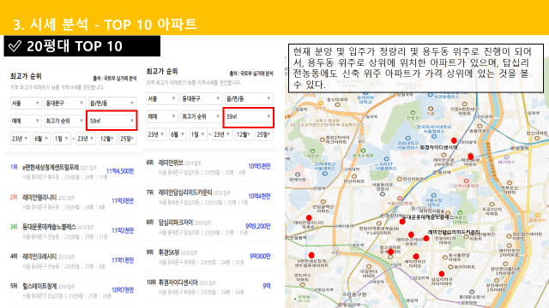Click the red marker beside 휘경자이디센시아 label
Screen dimensions: 549x308
point(454,140)
